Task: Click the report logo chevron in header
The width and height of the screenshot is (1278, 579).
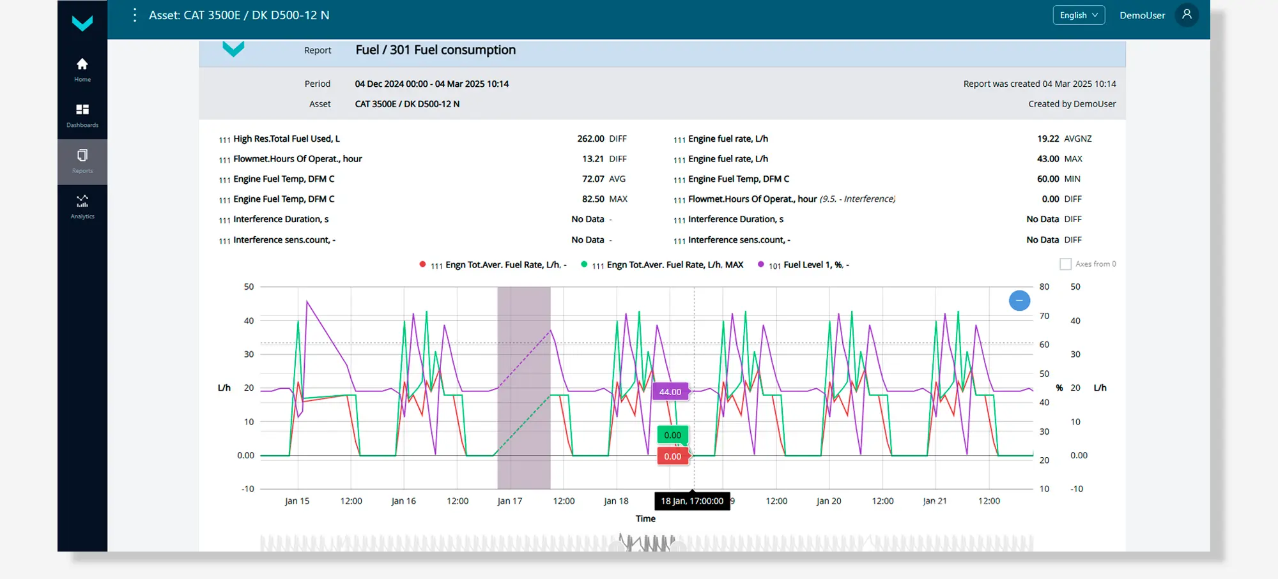Action: pyautogui.click(x=233, y=49)
